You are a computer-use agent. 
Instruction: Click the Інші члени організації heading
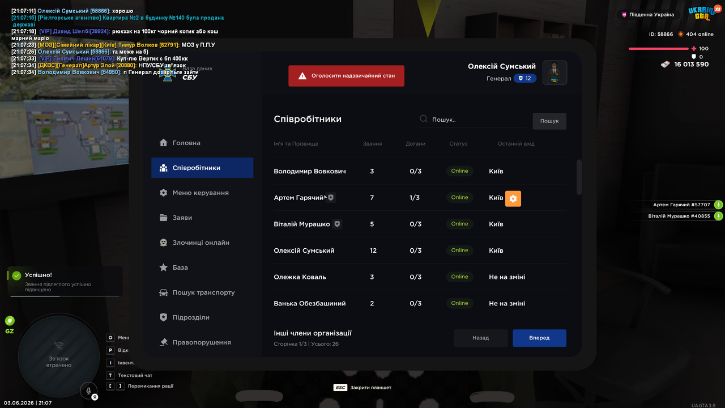313,333
